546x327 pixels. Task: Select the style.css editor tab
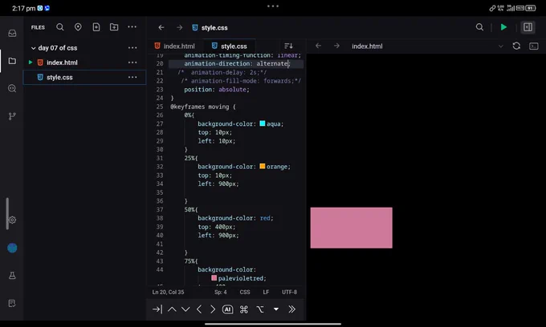coord(230,46)
